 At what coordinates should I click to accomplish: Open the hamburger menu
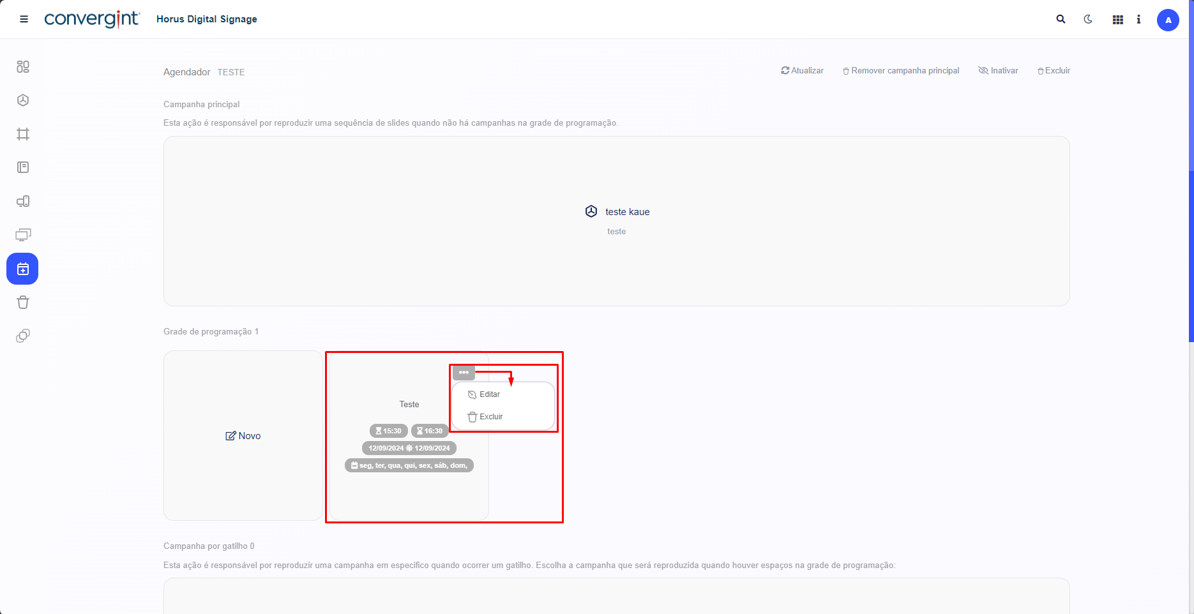(x=24, y=19)
